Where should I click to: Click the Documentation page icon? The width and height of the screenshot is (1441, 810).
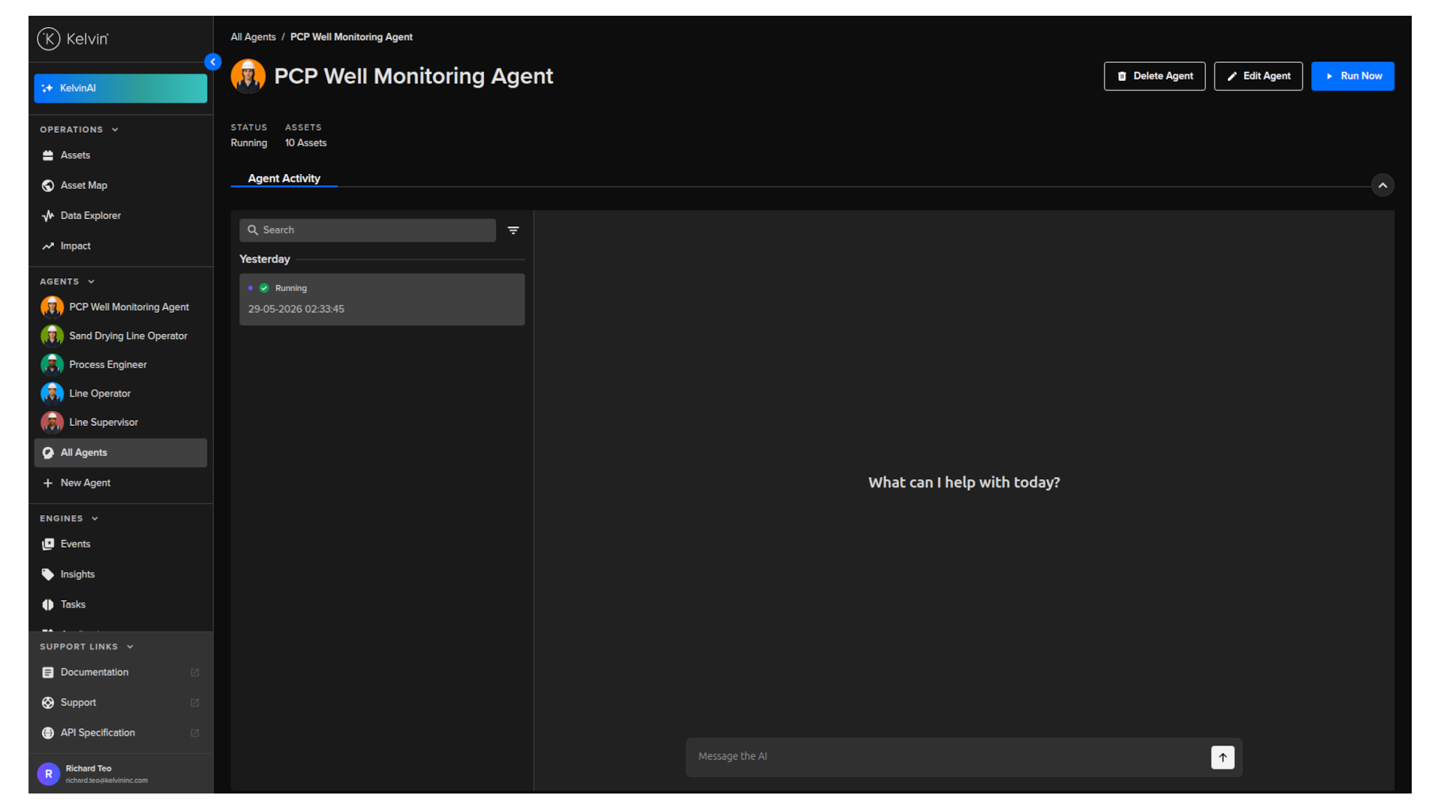pyautogui.click(x=48, y=673)
